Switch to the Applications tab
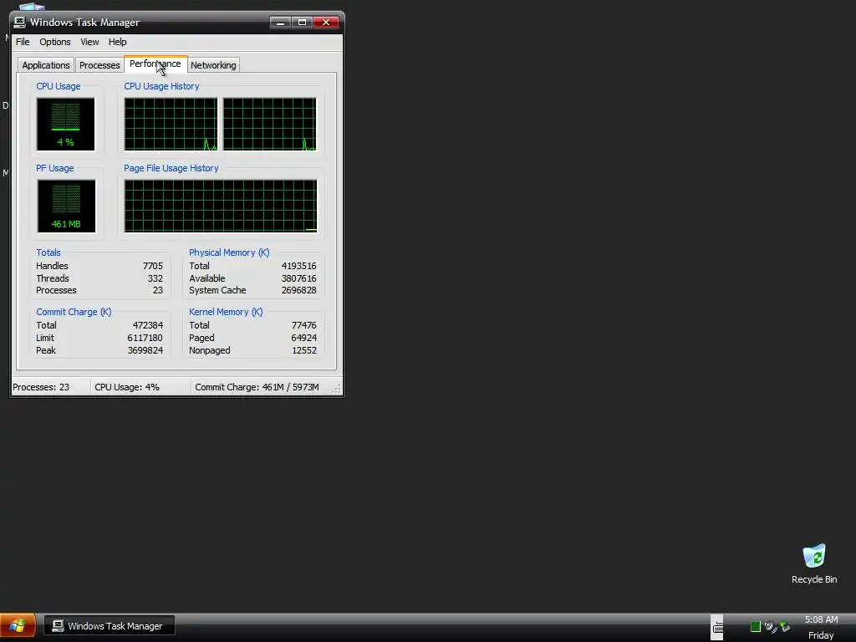The height and width of the screenshot is (642, 856). pos(46,65)
